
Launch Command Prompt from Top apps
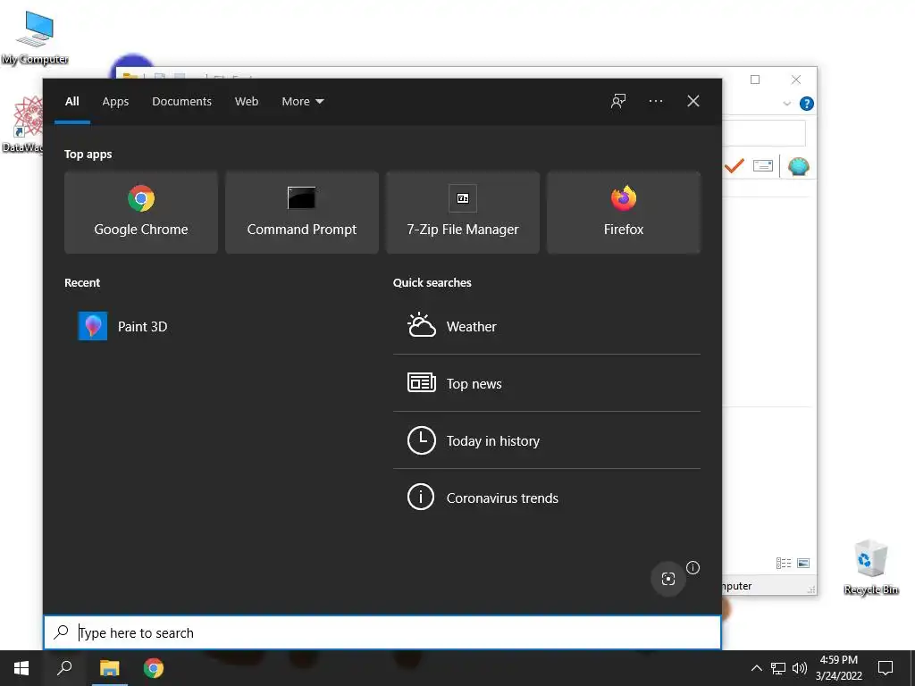302,213
